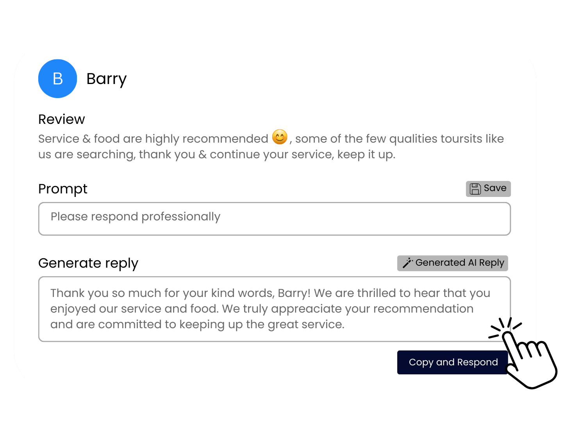Click the reply line 'and are committed to keeping'
566x422 pixels.
[x=197, y=324]
